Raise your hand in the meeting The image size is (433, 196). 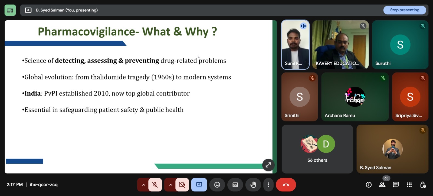point(253,185)
